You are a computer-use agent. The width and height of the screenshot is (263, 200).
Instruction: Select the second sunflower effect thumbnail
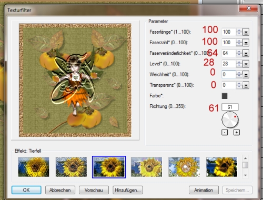71,167
